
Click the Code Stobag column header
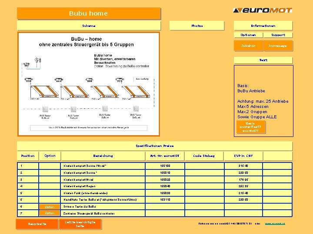tap(204, 156)
